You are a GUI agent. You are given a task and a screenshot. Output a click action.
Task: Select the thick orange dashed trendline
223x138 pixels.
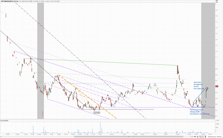[x=87, y=97]
